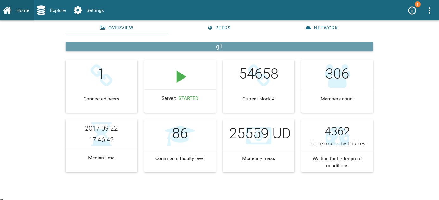Click the current block number 54658
The height and width of the screenshot is (200, 439).
(x=259, y=74)
